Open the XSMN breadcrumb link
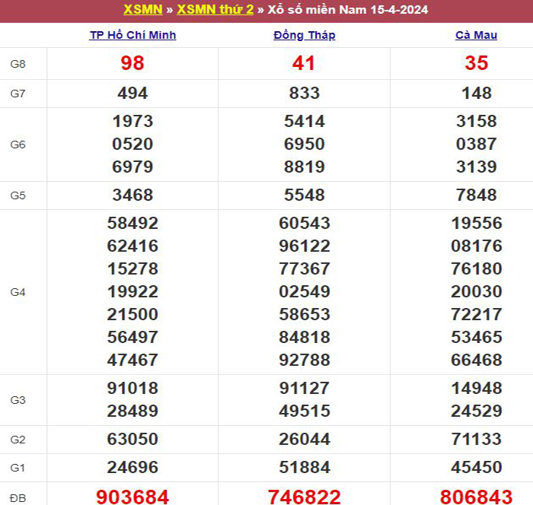This screenshot has height=505, width=533. coord(143,10)
